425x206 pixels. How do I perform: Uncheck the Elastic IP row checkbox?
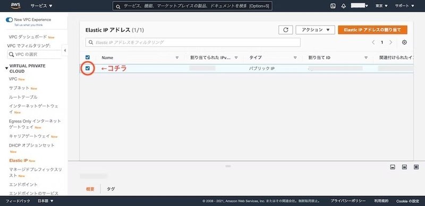point(88,68)
